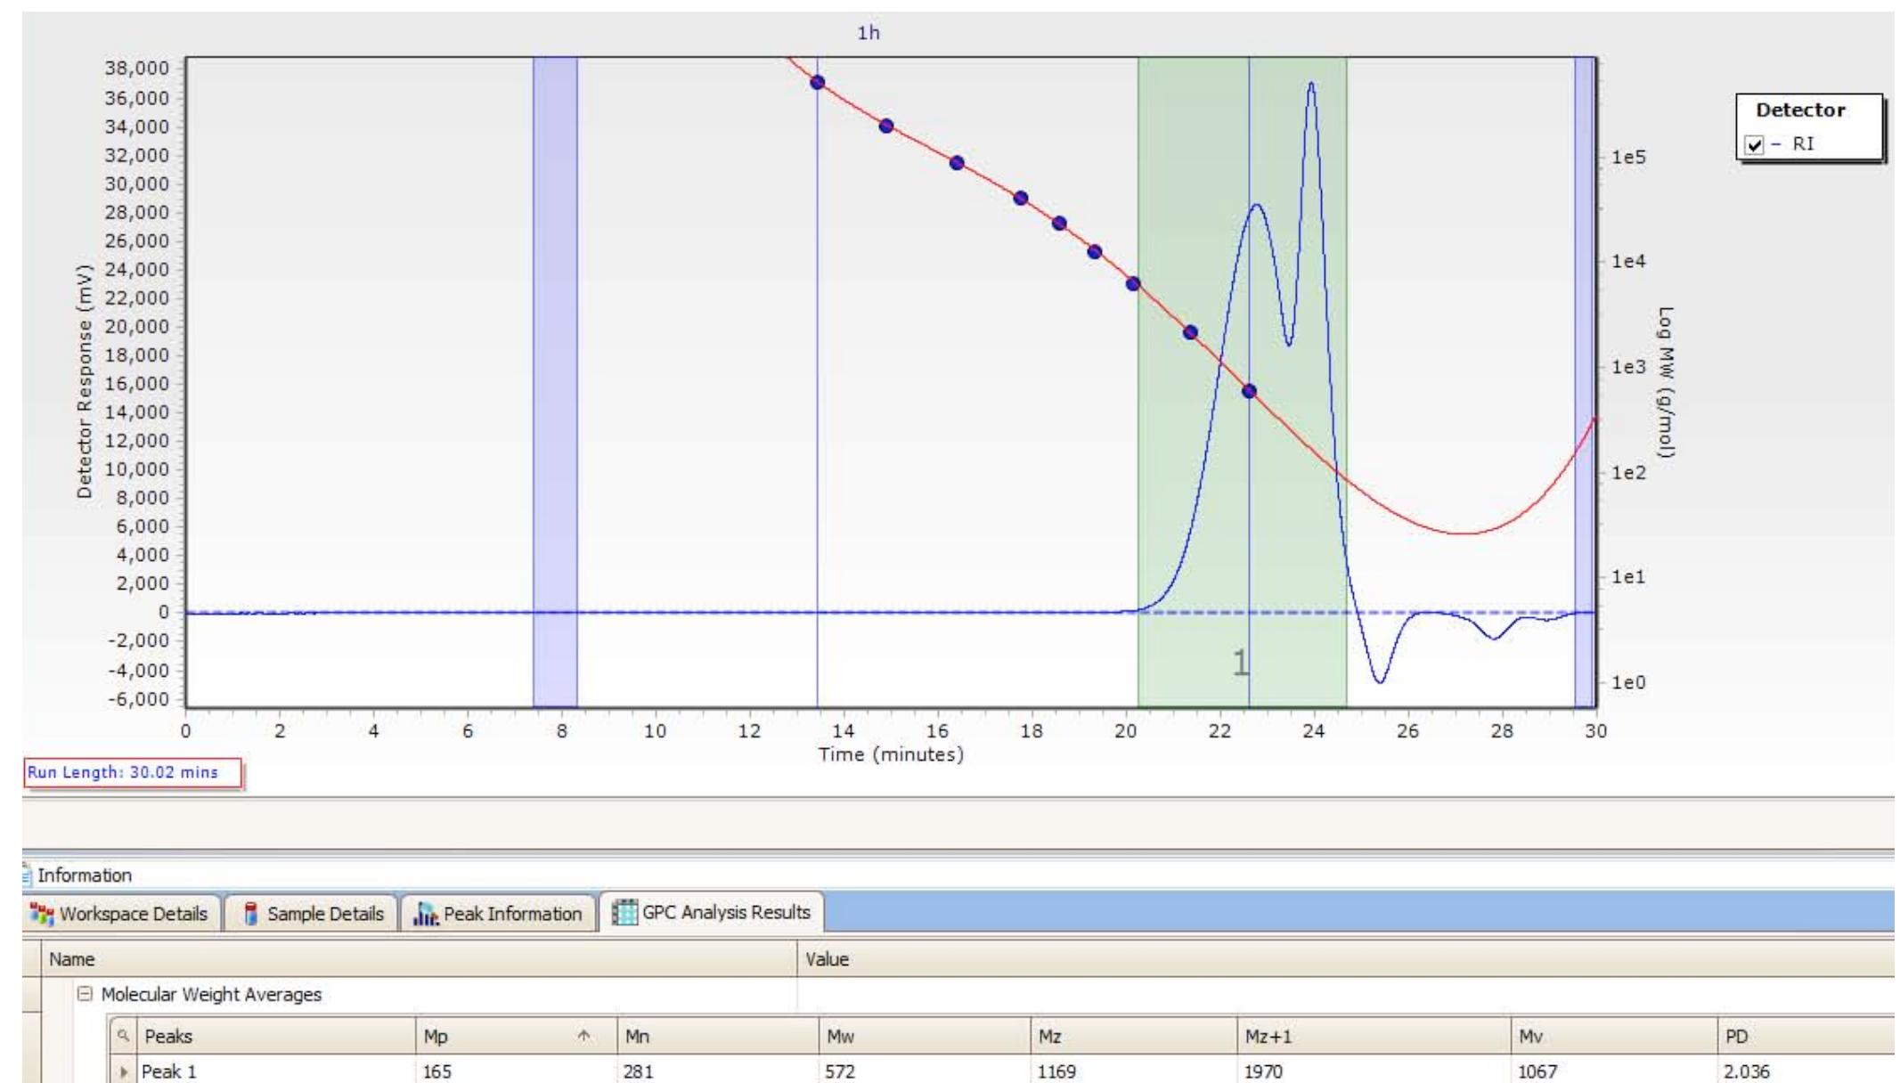Click the Run Length info box

(x=132, y=773)
